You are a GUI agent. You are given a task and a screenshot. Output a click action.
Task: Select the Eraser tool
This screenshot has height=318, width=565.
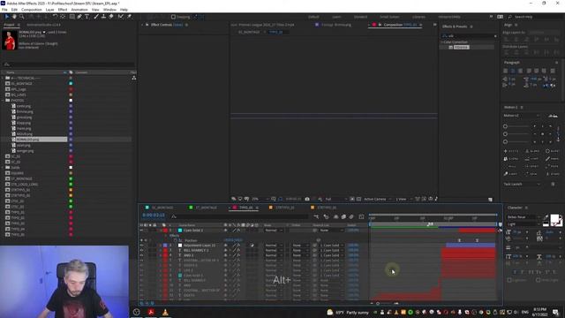[x=111, y=17]
